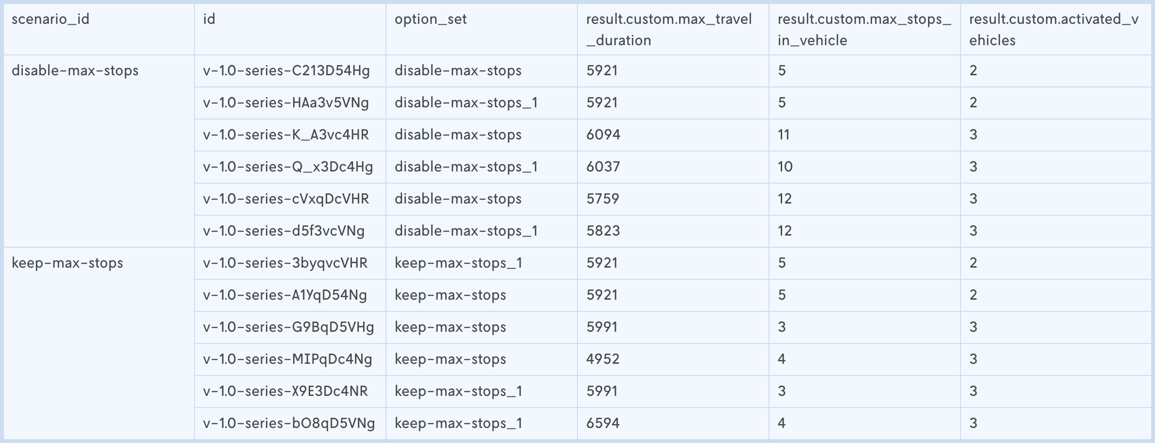Click option_set in the cVxqDcVHR row
This screenshot has height=443, width=1155.
458,199
